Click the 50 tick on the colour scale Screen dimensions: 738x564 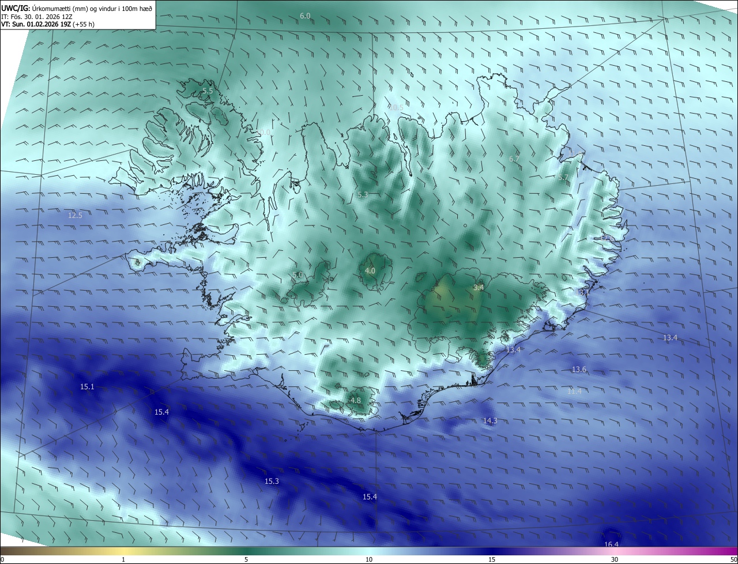click(733, 559)
